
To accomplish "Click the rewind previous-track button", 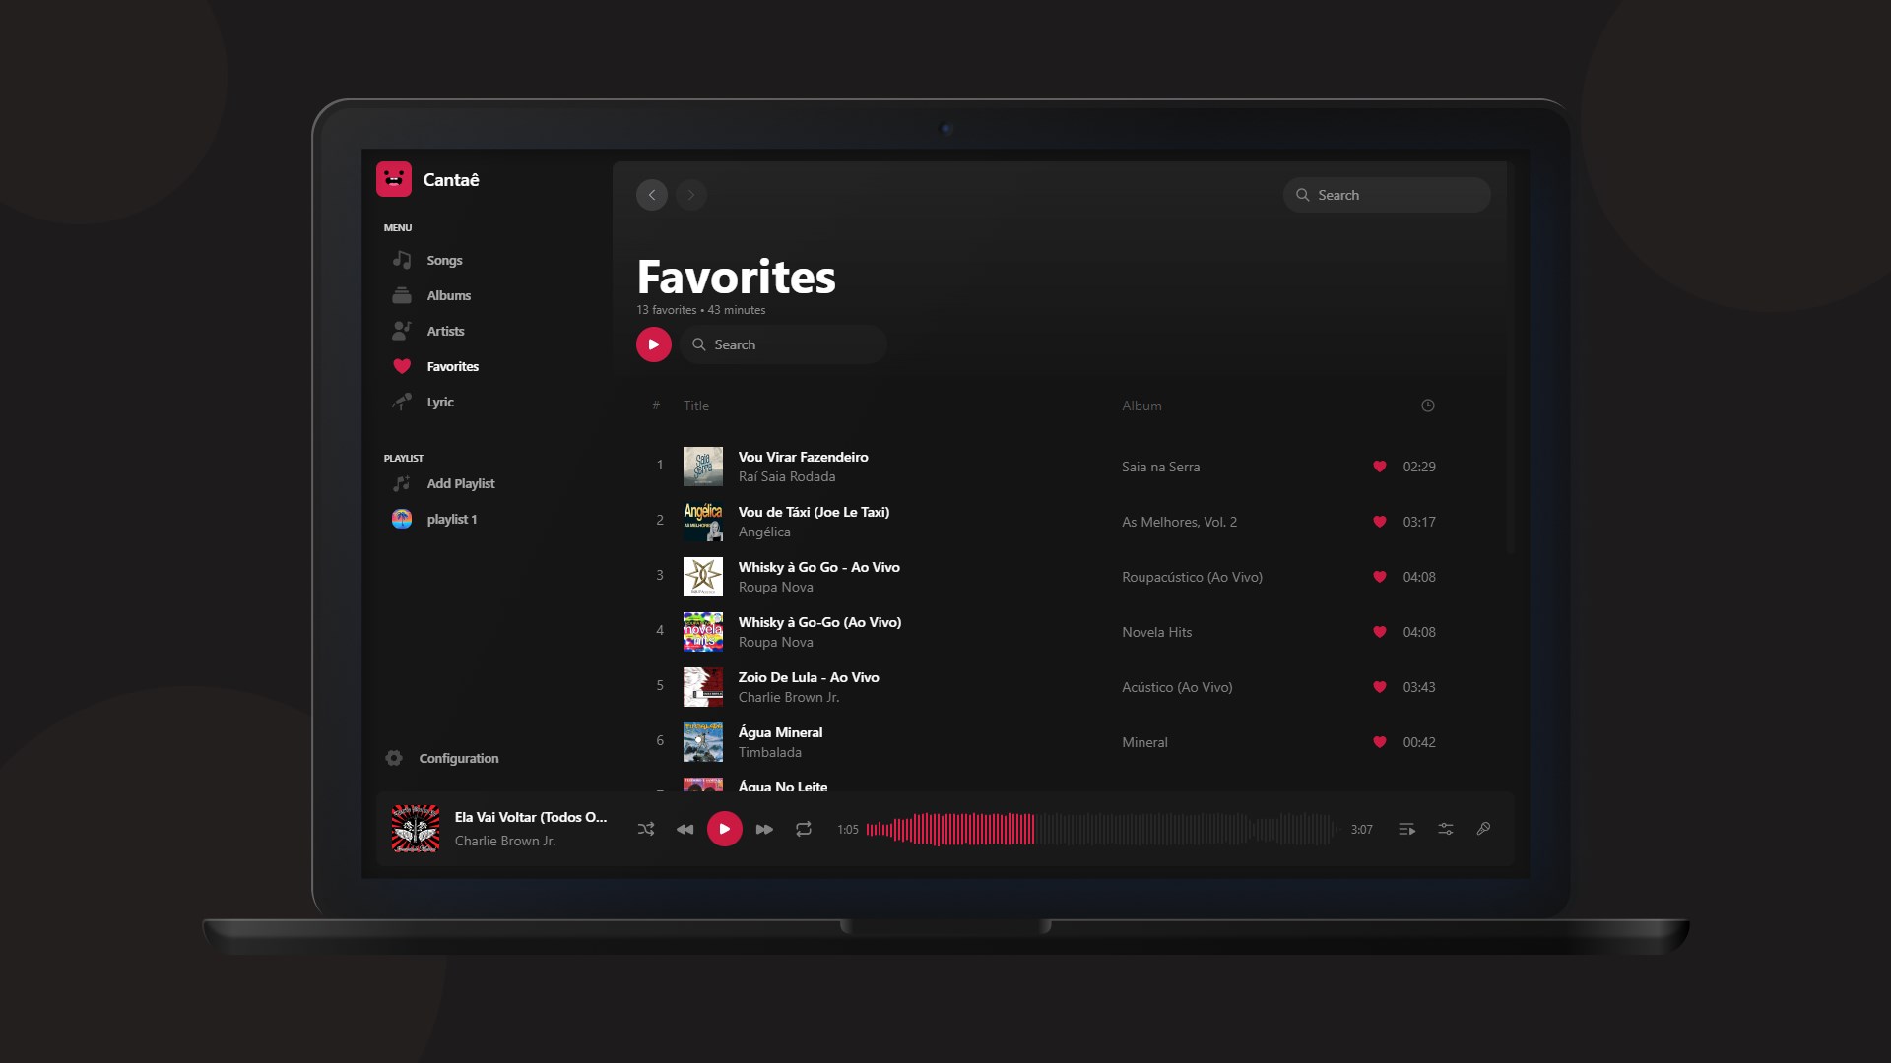I will pyautogui.click(x=685, y=829).
